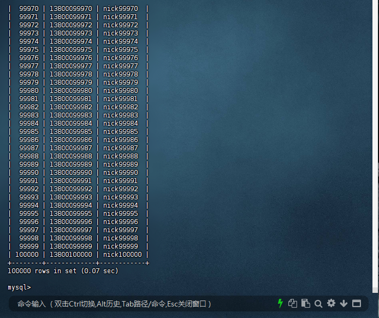Click the copy icon in command bar
The height and width of the screenshot is (318, 379).
click(293, 303)
